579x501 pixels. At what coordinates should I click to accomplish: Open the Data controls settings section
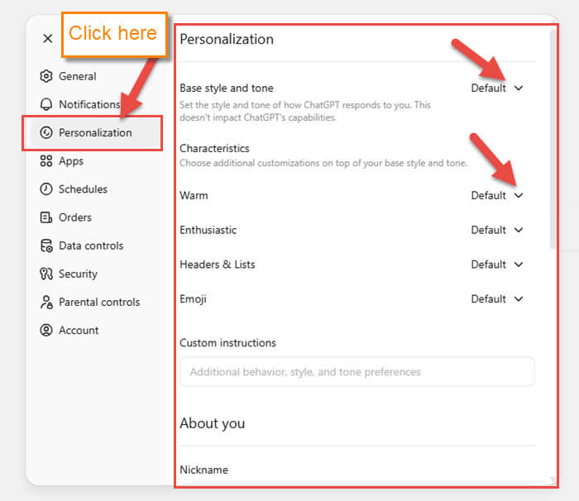pos(90,246)
